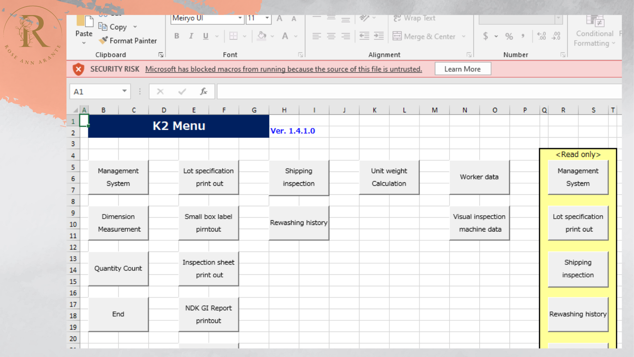Toggle Italic formatting

191,36
